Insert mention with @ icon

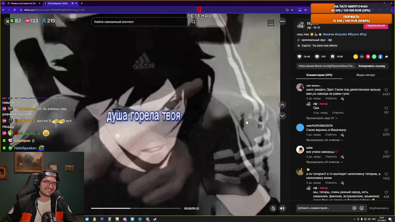tap(354, 208)
